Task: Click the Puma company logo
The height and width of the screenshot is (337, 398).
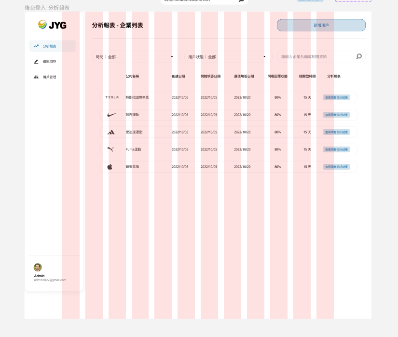Action: tap(110, 149)
